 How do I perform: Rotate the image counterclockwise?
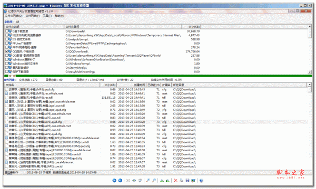(x=167, y=181)
